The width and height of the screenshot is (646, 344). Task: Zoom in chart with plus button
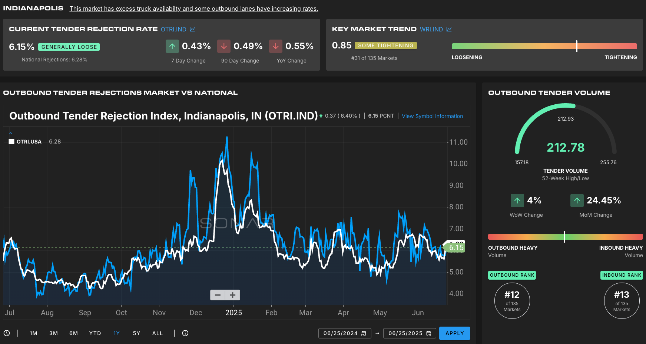pyautogui.click(x=233, y=295)
